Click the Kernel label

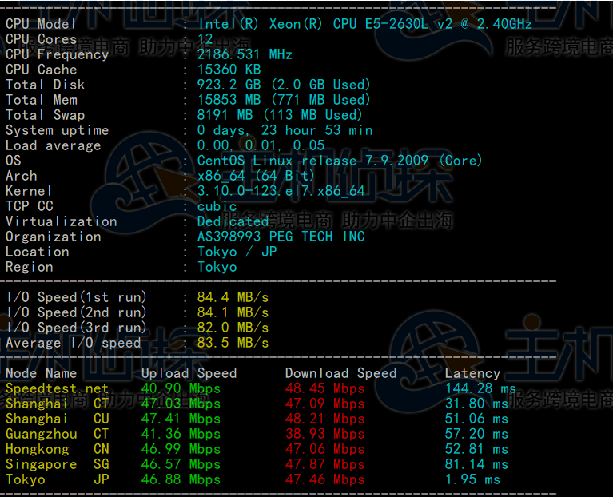(x=29, y=191)
